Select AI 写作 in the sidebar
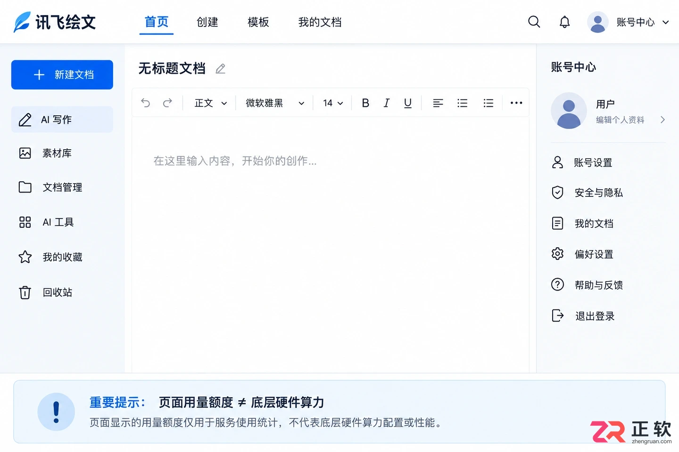This screenshot has width=679, height=452. [x=62, y=120]
